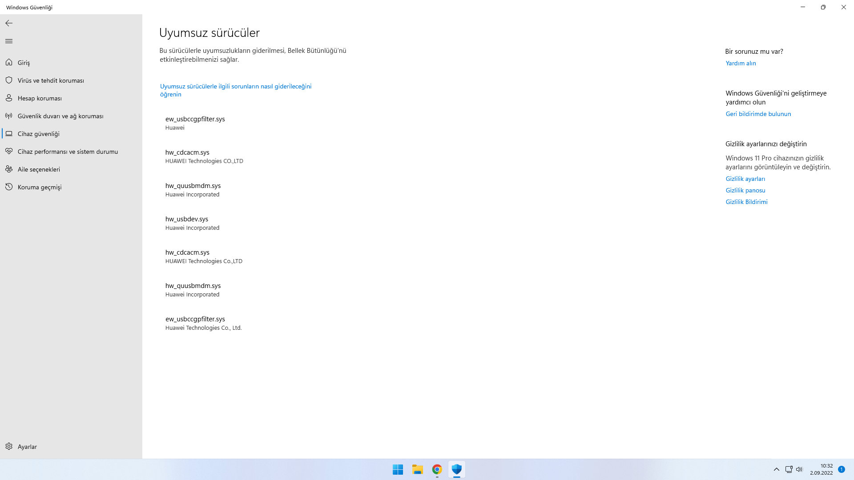Click the Yardım alın link
854x480 pixels.
(741, 63)
